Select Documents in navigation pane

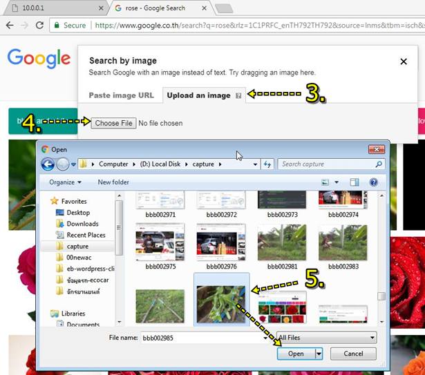click(x=78, y=324)
